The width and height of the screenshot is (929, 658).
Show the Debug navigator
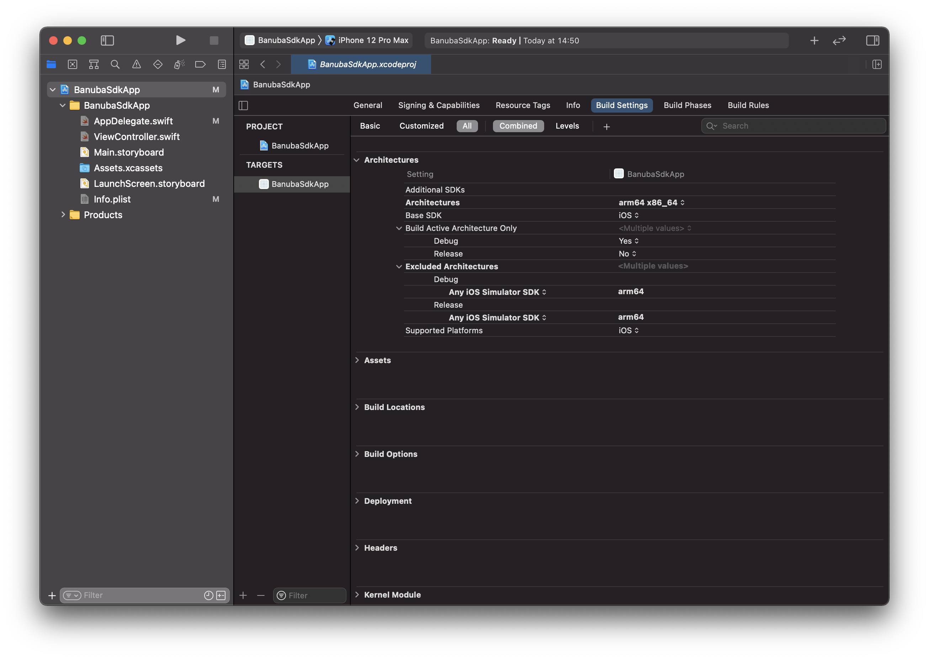[x=179, y=64]
